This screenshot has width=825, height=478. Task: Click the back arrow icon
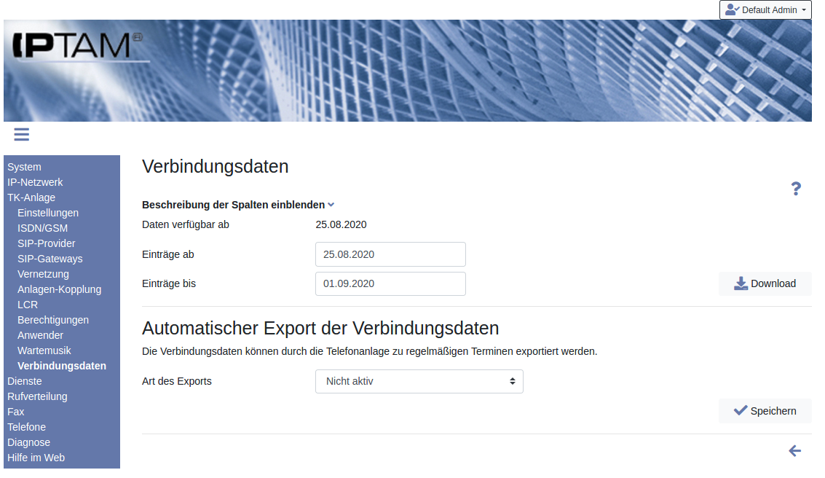tap(794, 451)
